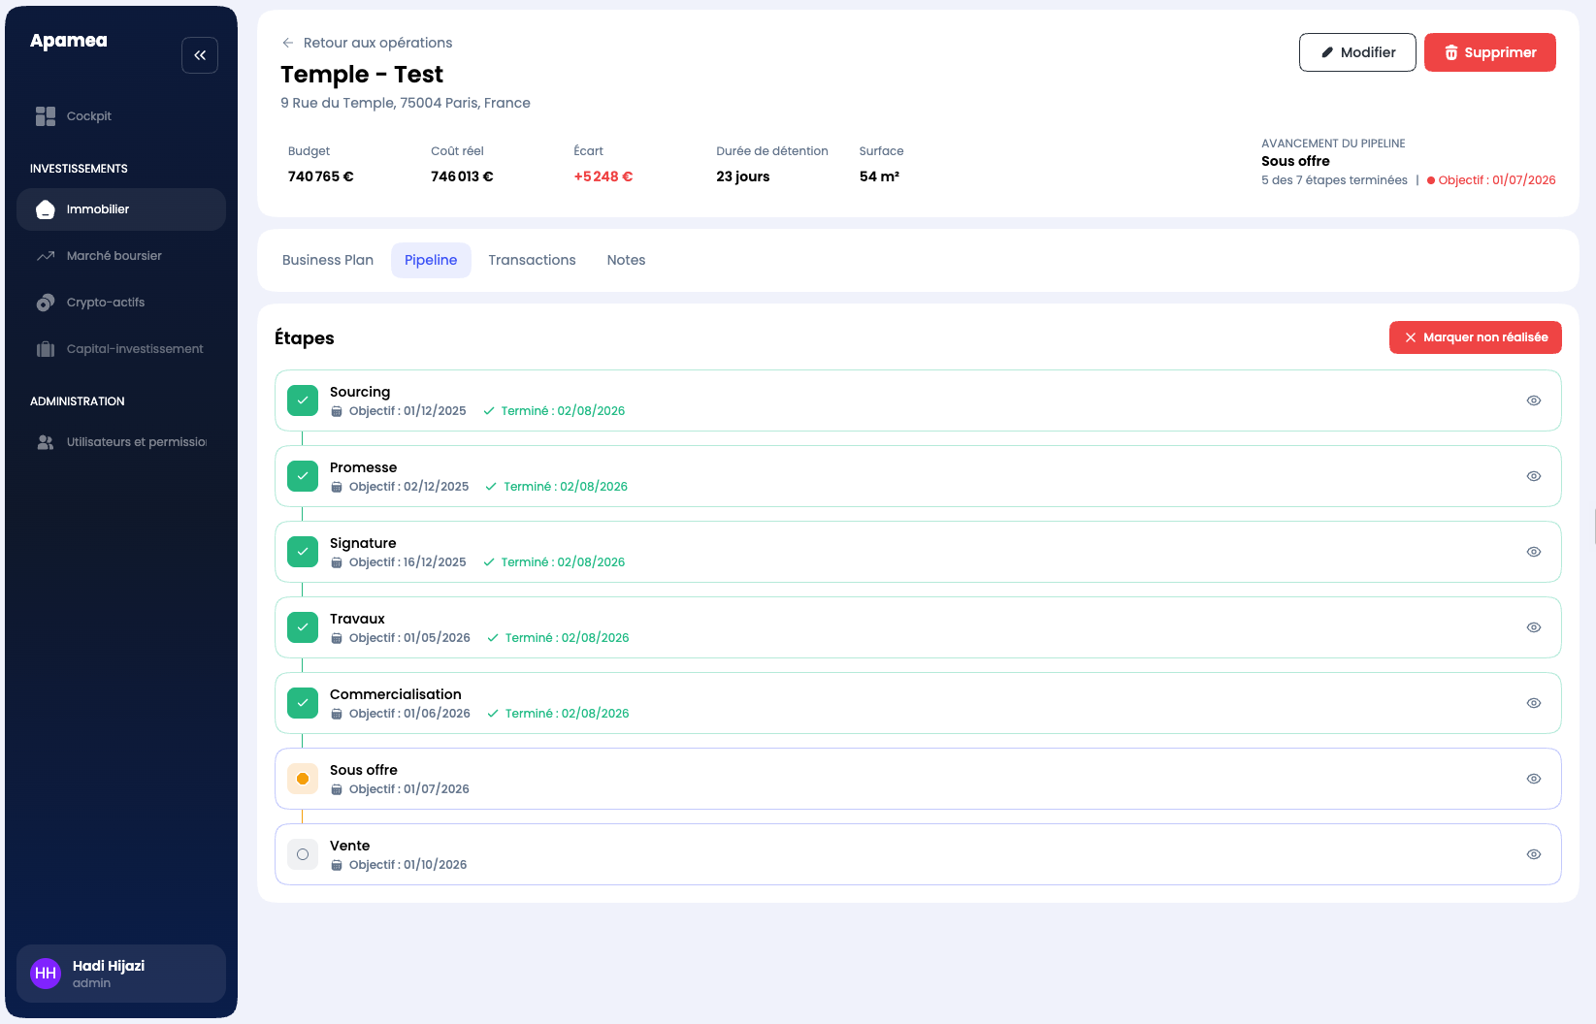Screen dimensions: 1596x1024
Task: View Sourcing step details via eye icon
Action: [x=1534, y=400]
